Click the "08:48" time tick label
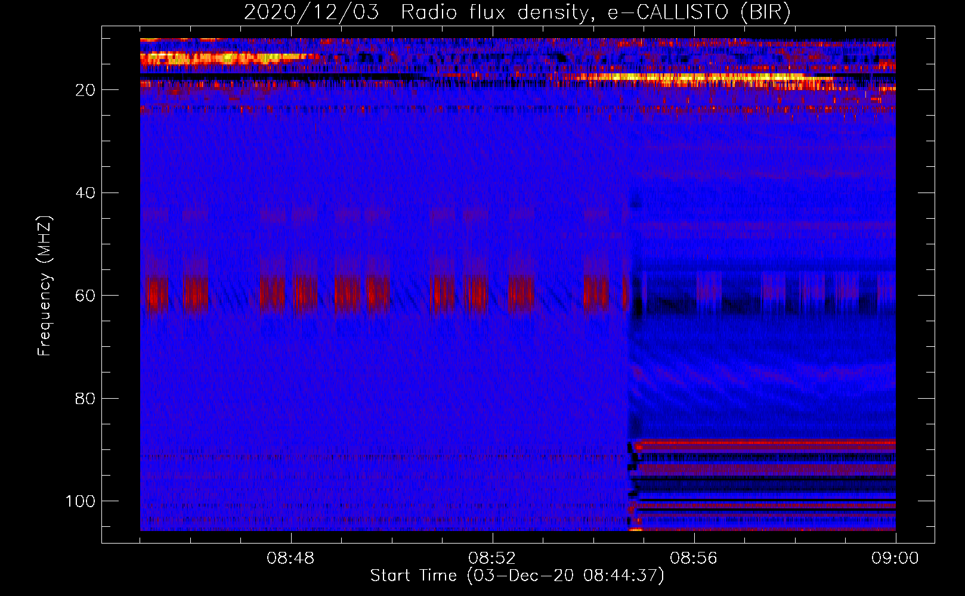 click(x=290, y=558)
